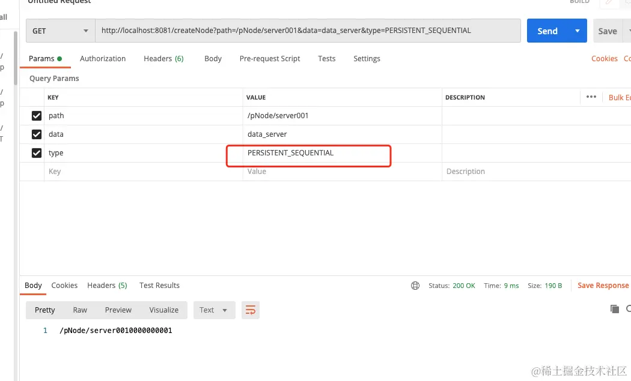Open the Bulk Edit link
Viewport: 631px width, 381px height.
tap(620, 97)
